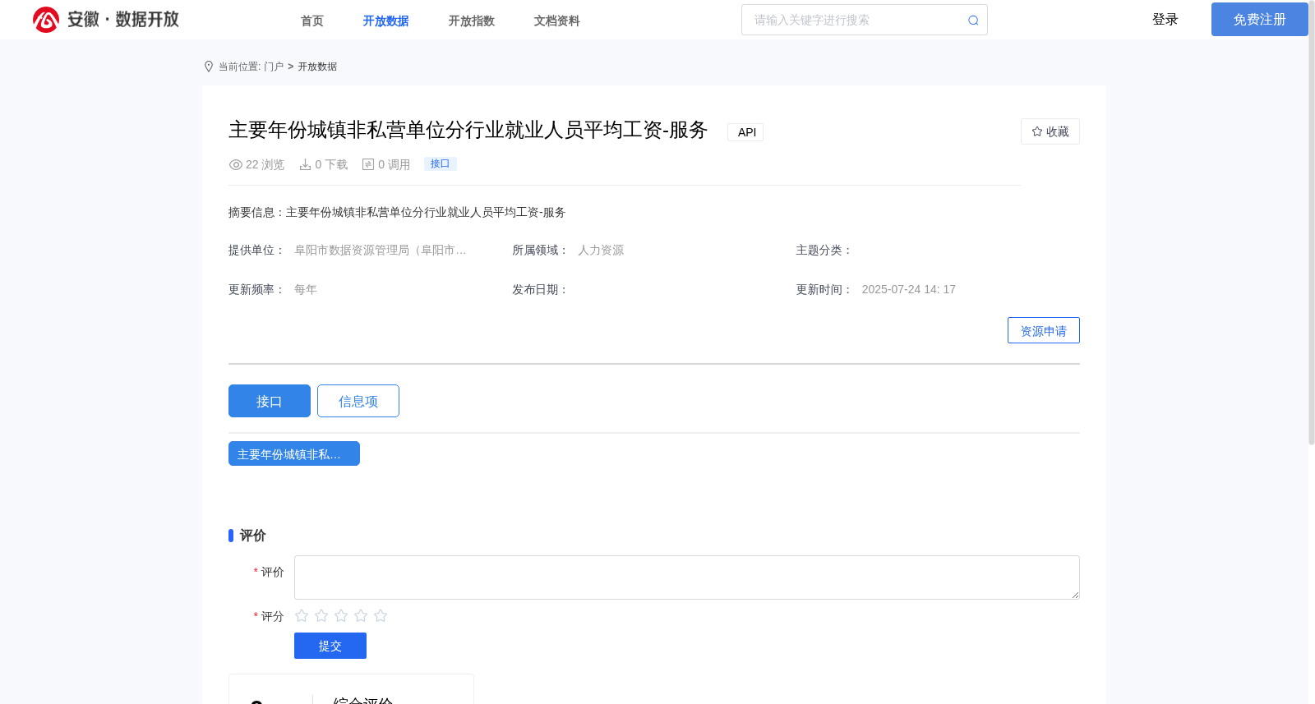This screenshot has height=704, width=1315.
Task: Switch to the 信息项 tab
Action: click(x=358, y=401)
